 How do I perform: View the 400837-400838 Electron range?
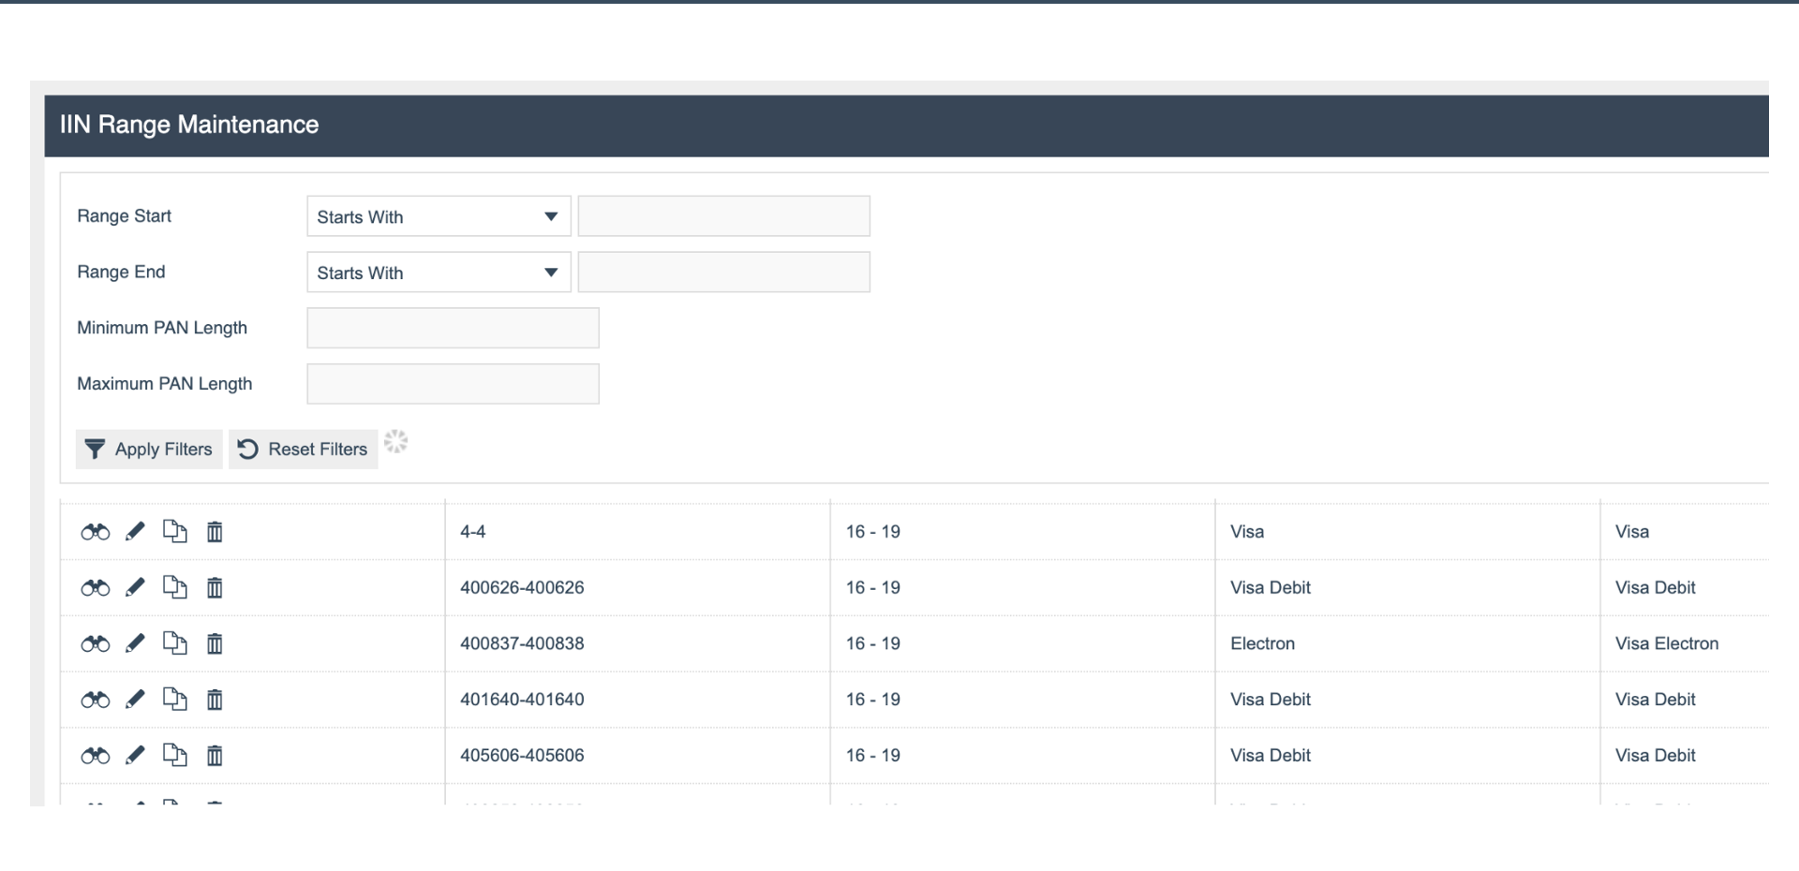click(x=95, y=643)
